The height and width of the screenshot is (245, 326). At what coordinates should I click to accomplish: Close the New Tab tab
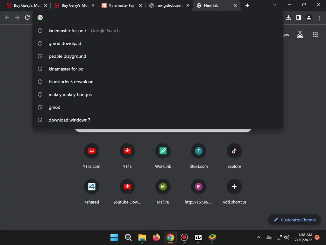(235, 5)
